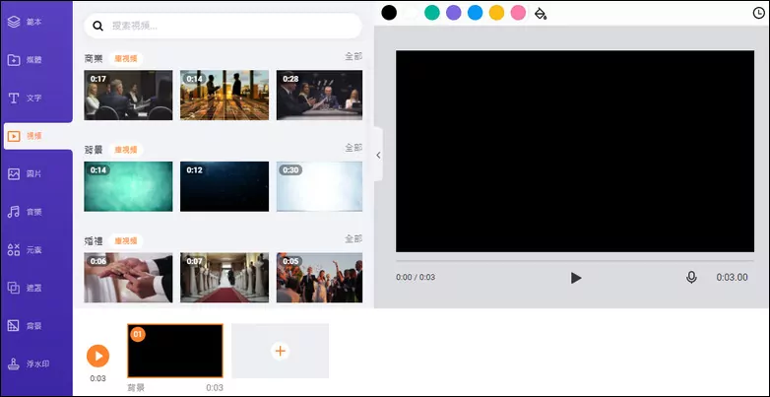Collapse the video library panel arrow
The width and height of the screenshot is (770, 397).
378,155
